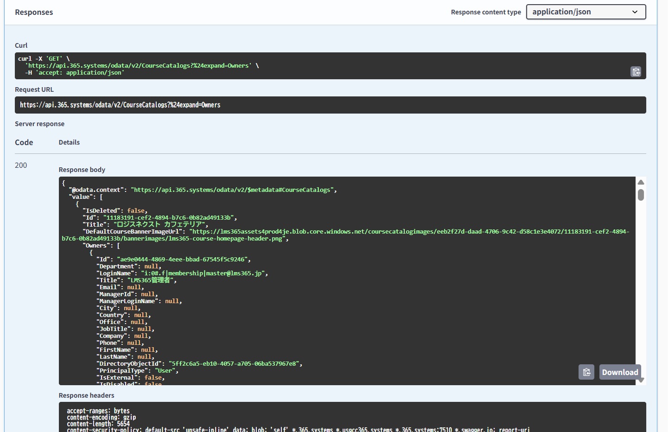The image size is (668, 432).
Task: Click the "FirstName": null line
Action: tap(127, 350)
